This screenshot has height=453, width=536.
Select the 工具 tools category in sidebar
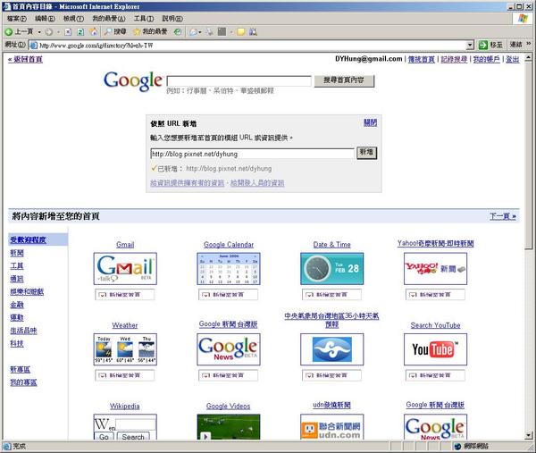pyautogui.click(x=17, y=266)
